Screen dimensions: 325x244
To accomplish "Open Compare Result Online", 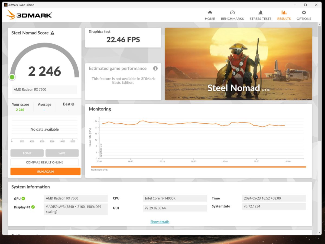I will pos(45,162).
